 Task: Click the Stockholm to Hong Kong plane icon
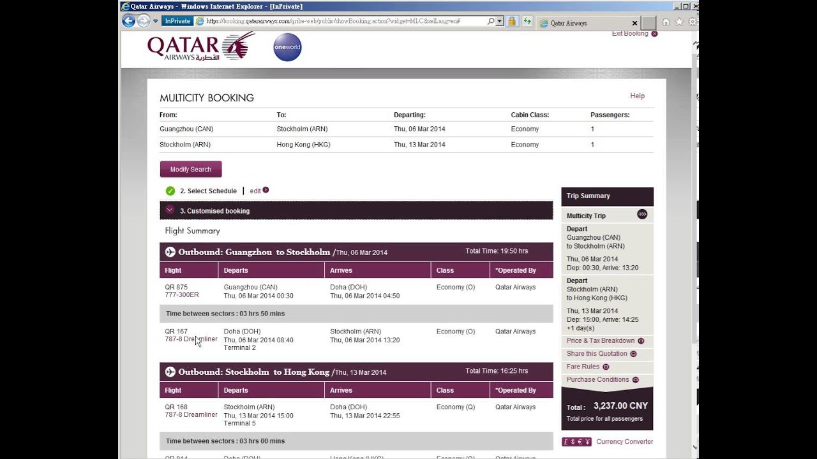click(x=170, y=372)
